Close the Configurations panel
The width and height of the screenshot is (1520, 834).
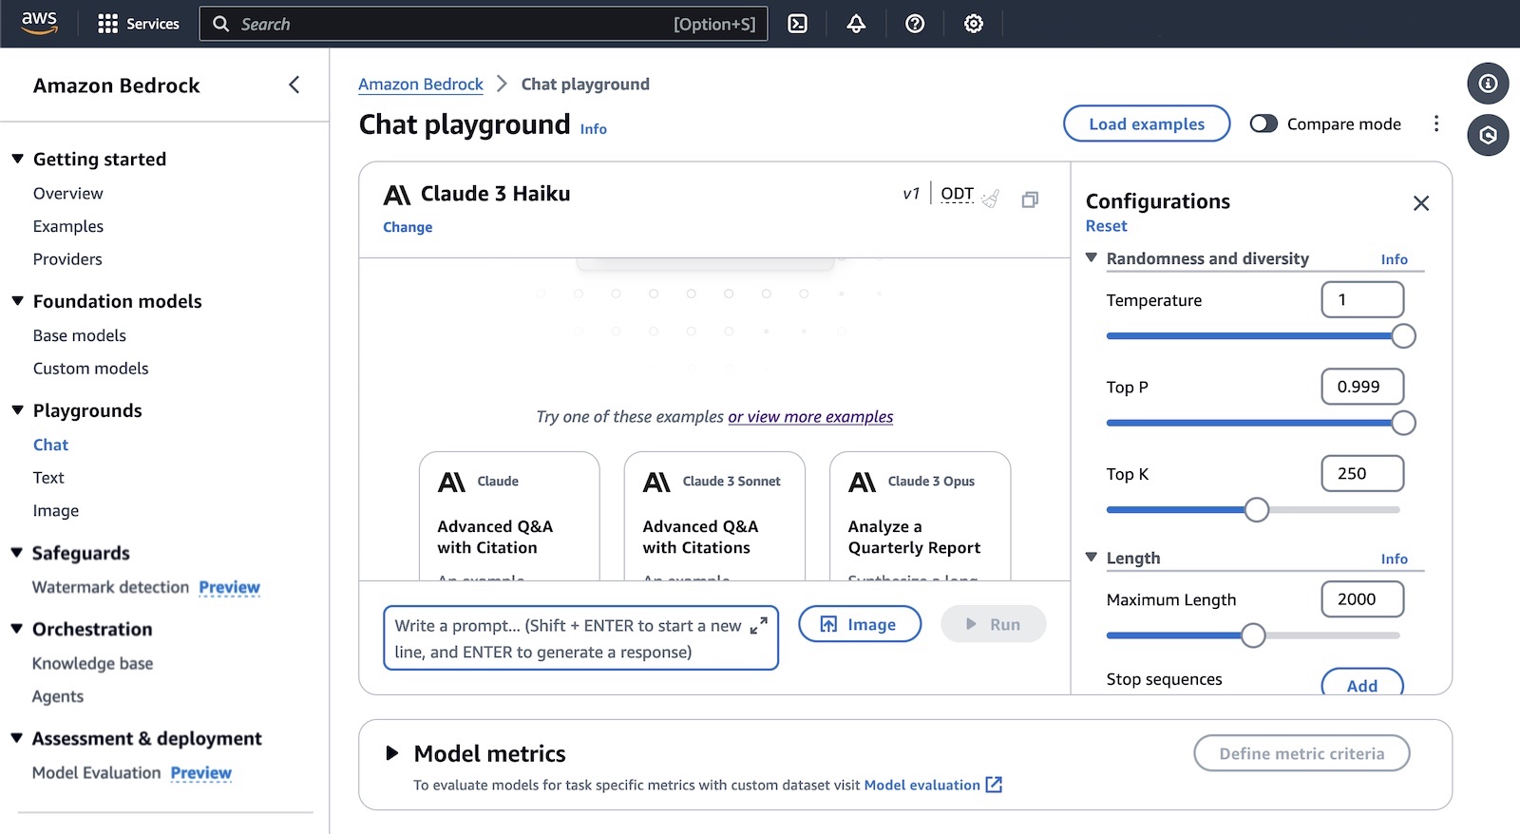[1420, 203]
